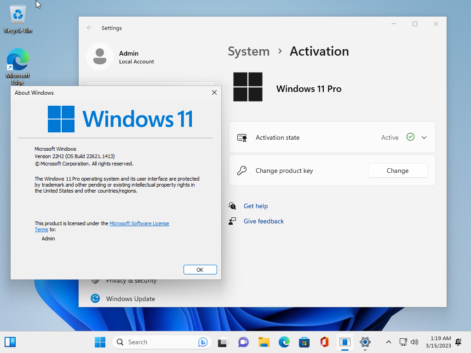Open File Explorer from taskbar
Viewport: 471px width, 353px height.
[264, 342]
